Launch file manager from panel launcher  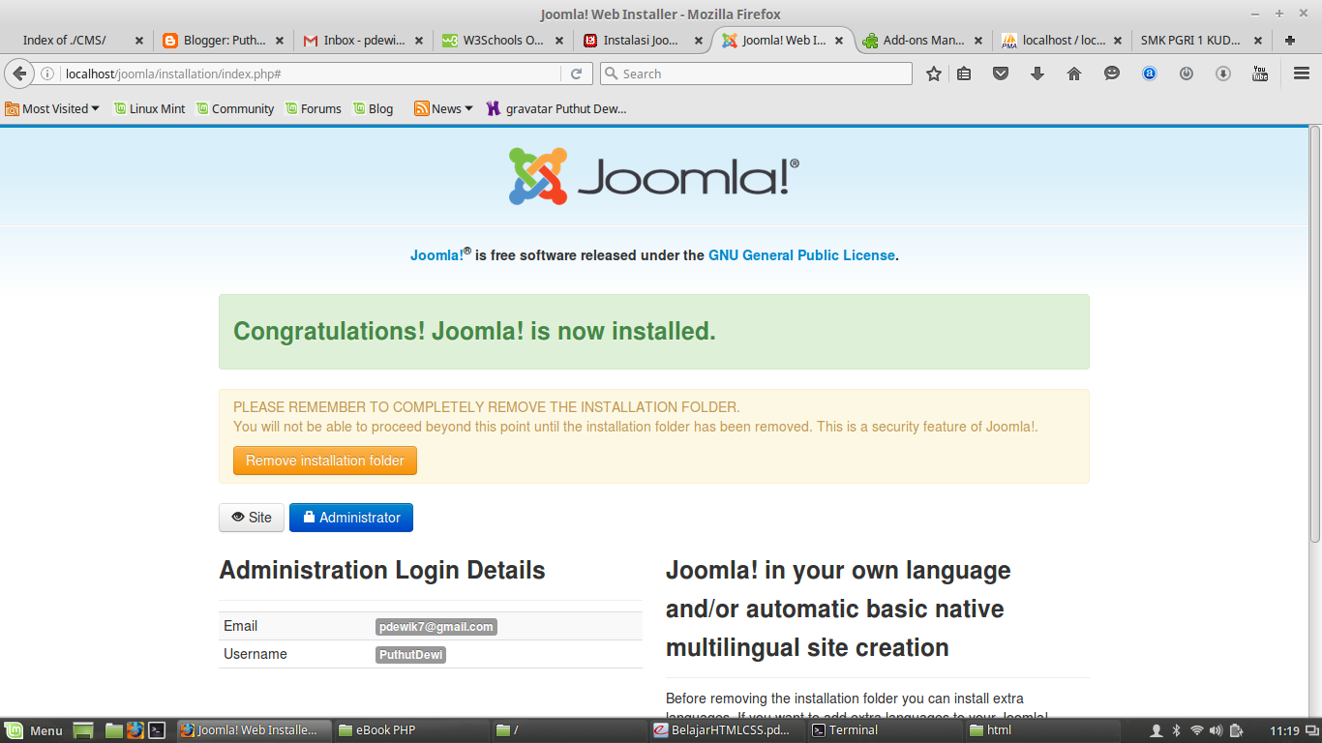click(x=114, y=730)
